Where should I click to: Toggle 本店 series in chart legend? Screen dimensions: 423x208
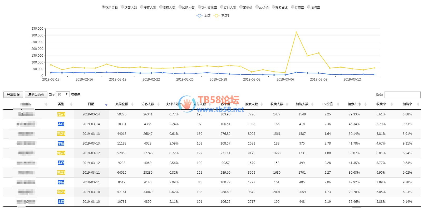click(203, 16)
